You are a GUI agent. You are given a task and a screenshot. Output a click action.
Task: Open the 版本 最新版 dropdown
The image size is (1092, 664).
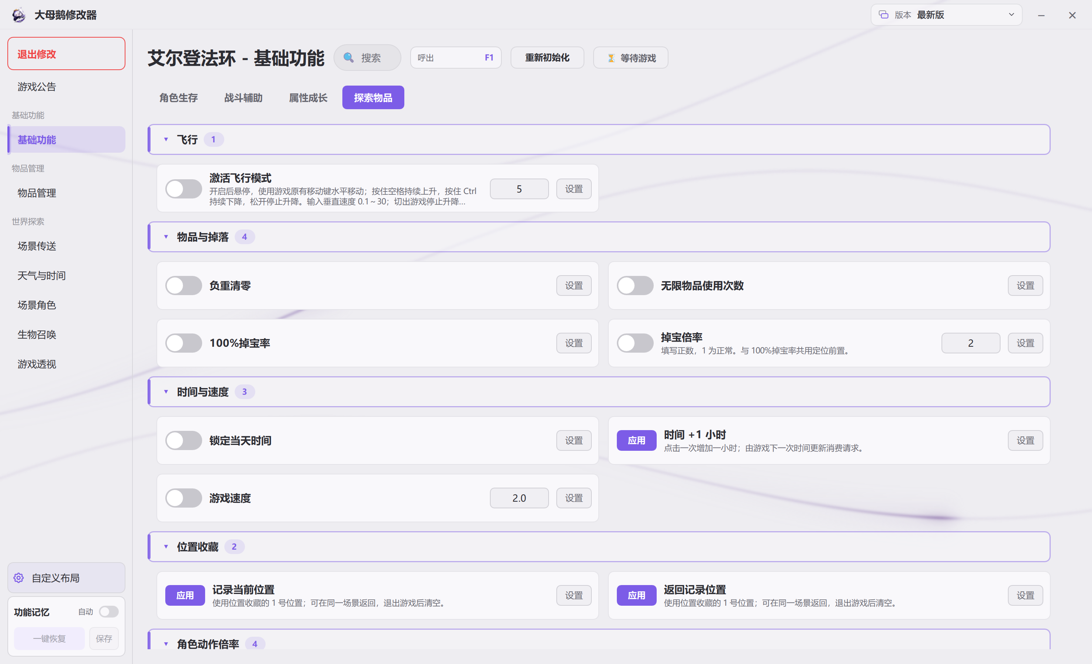946,15
